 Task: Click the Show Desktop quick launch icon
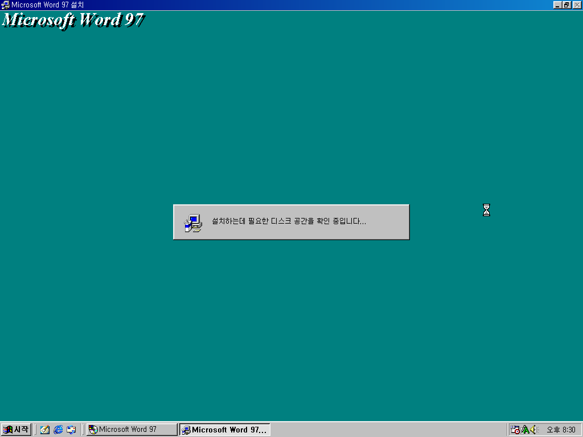(45, 430)
